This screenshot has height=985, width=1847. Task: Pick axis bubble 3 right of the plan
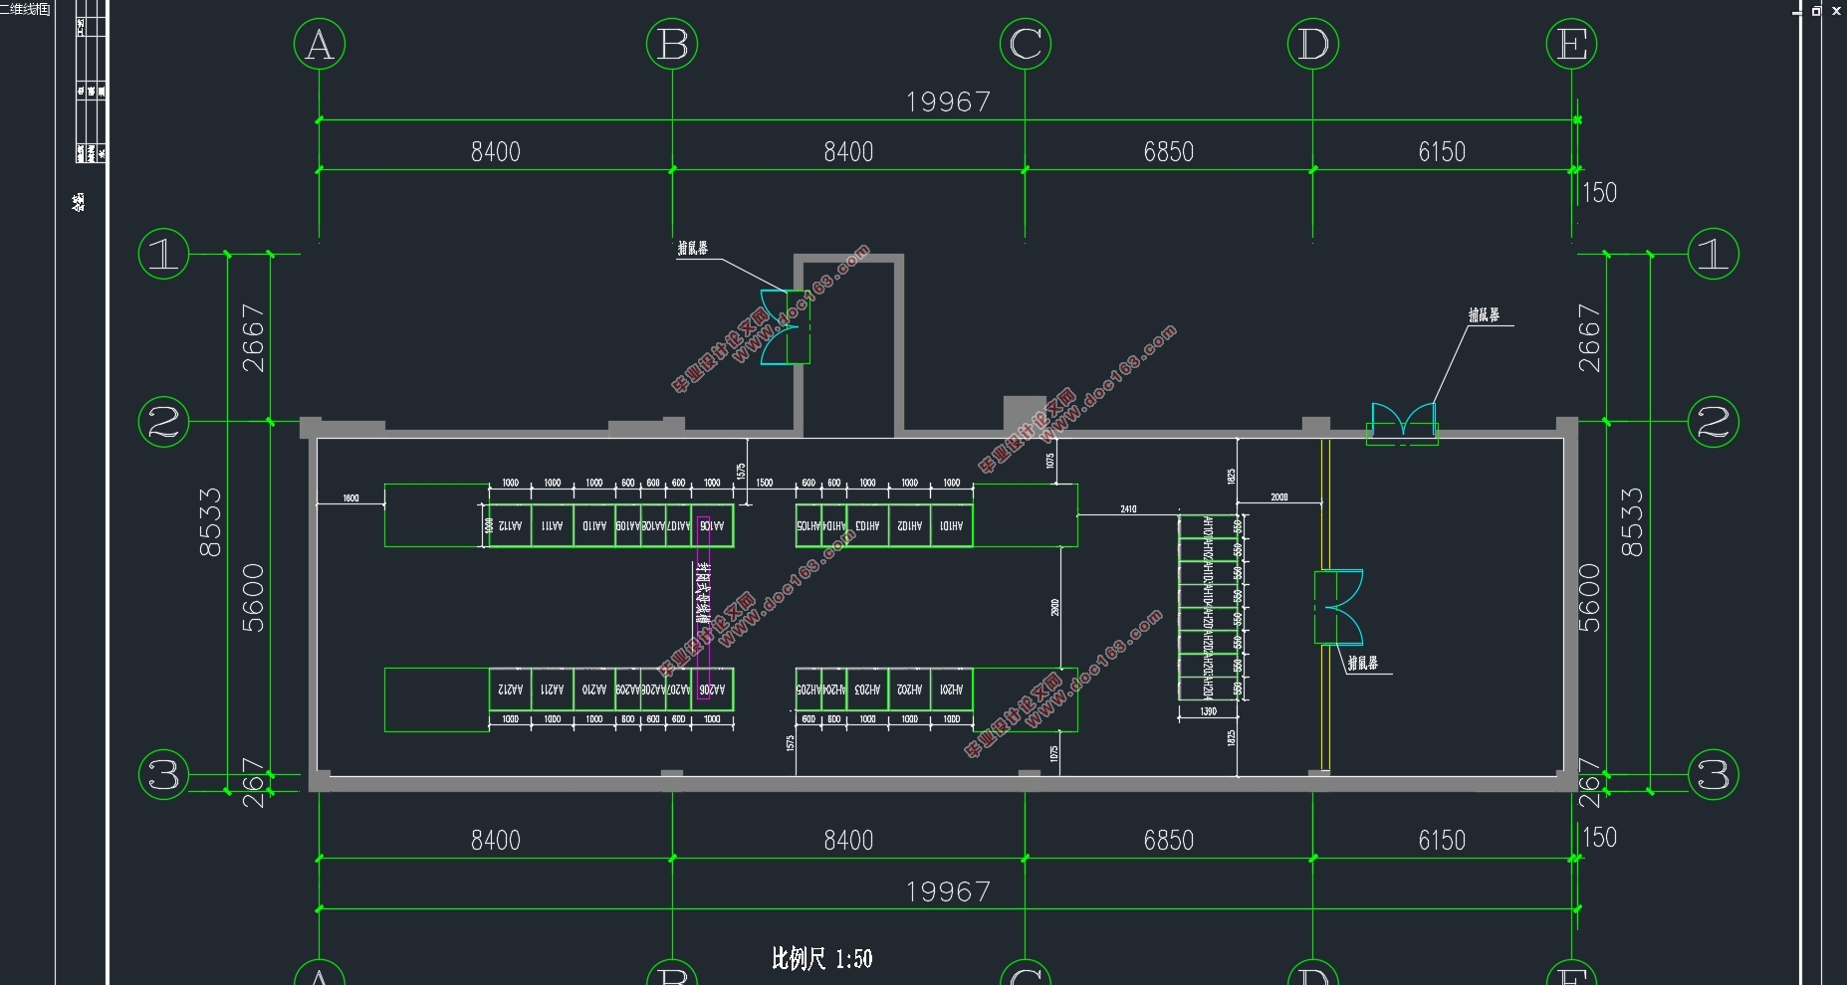(1713, 775)
